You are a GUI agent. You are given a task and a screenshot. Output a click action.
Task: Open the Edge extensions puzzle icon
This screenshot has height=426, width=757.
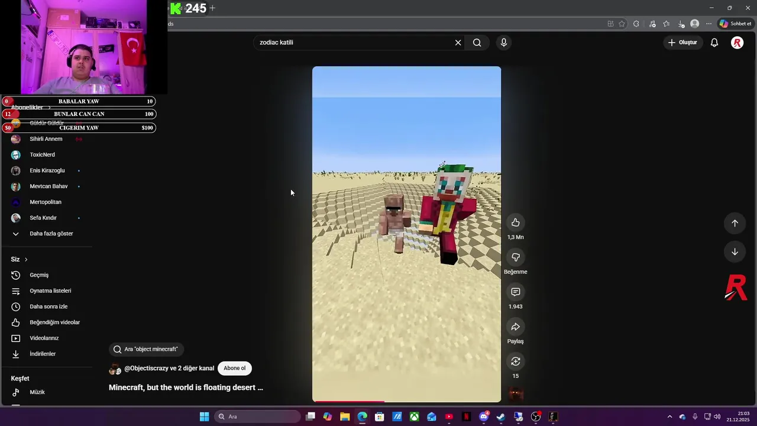click(636, 24)
